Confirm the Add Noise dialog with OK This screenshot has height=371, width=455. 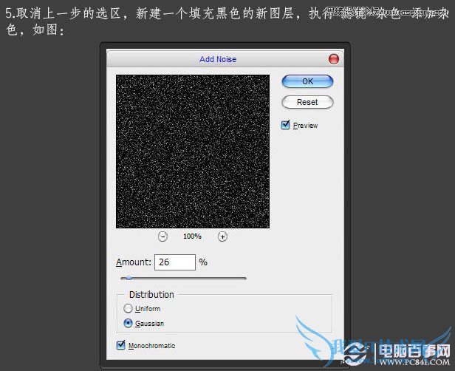307,81
